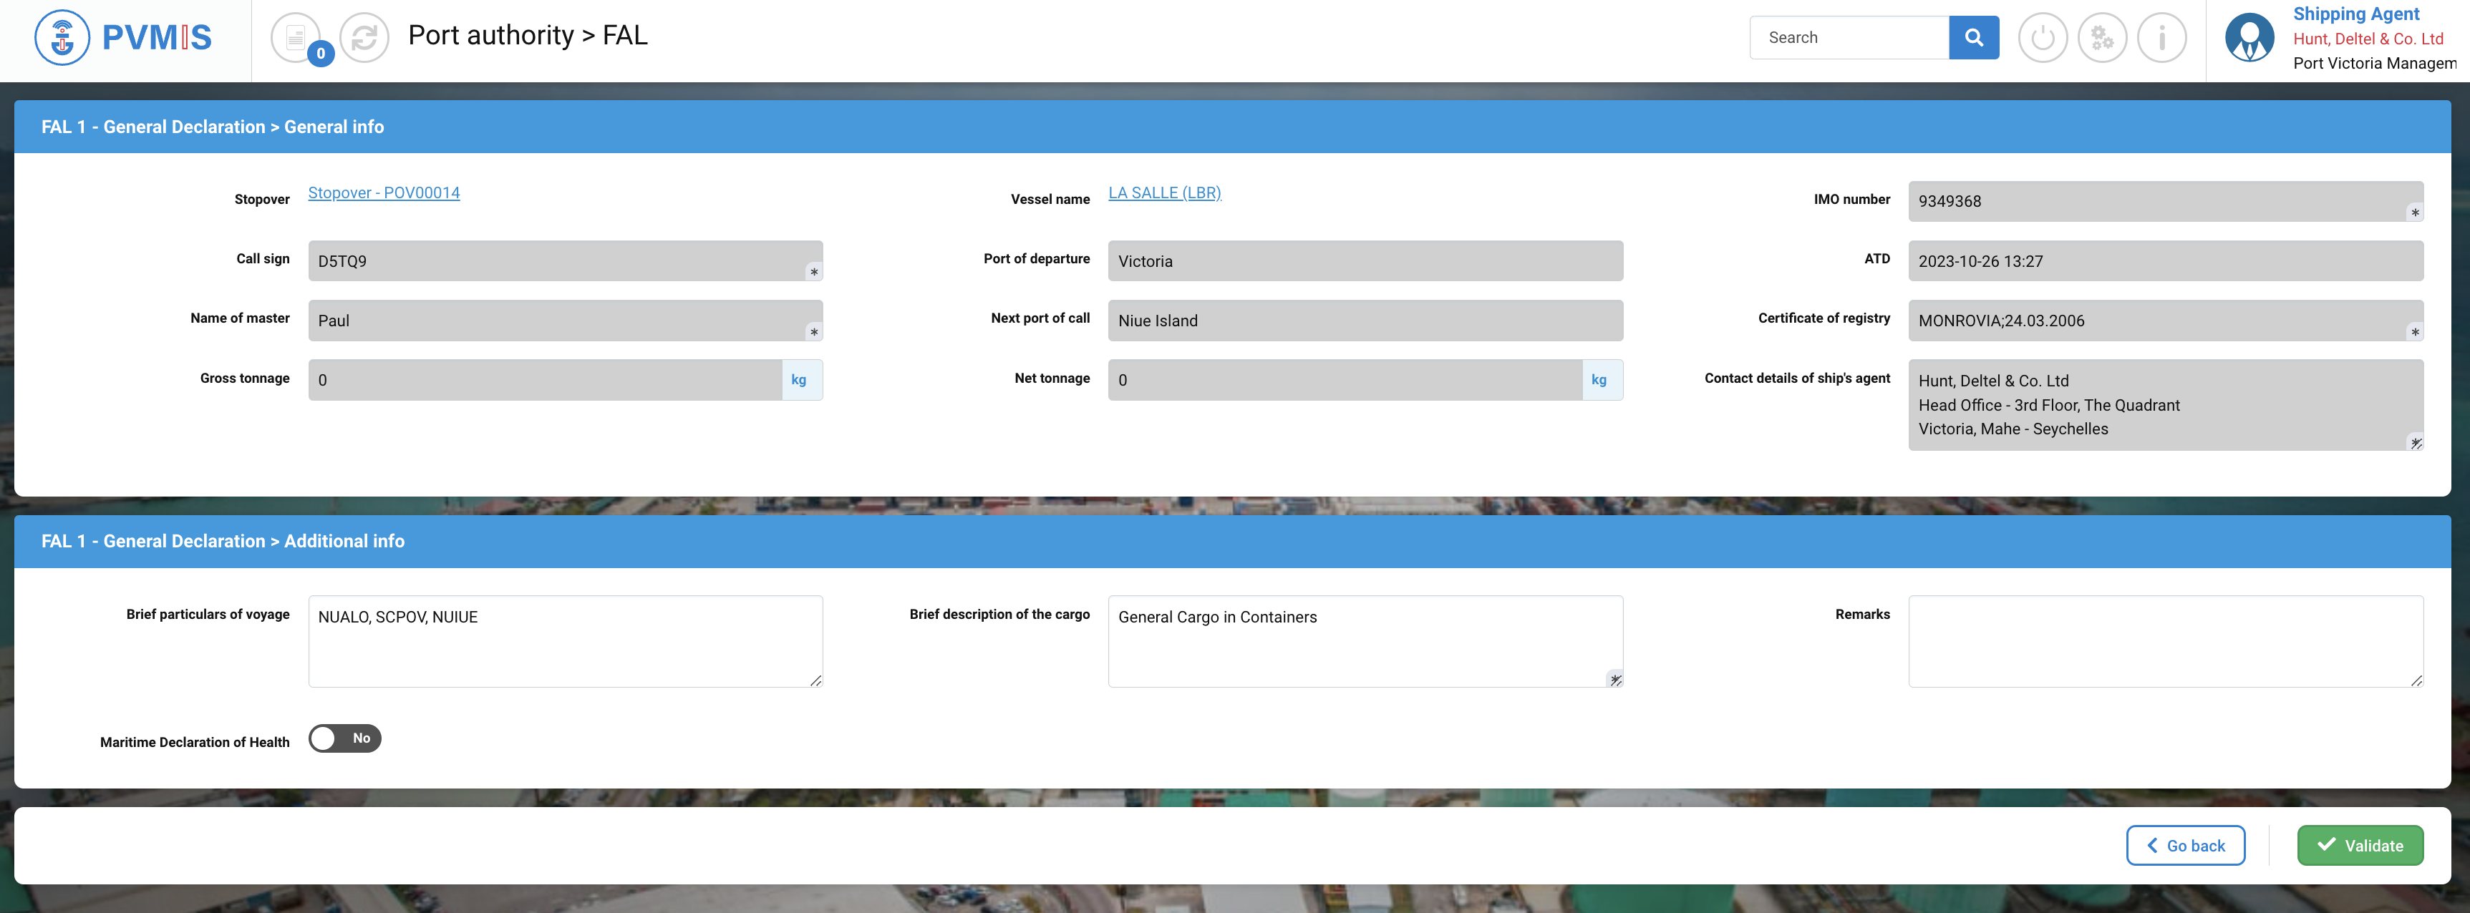Click the power logout icon

2043,39
